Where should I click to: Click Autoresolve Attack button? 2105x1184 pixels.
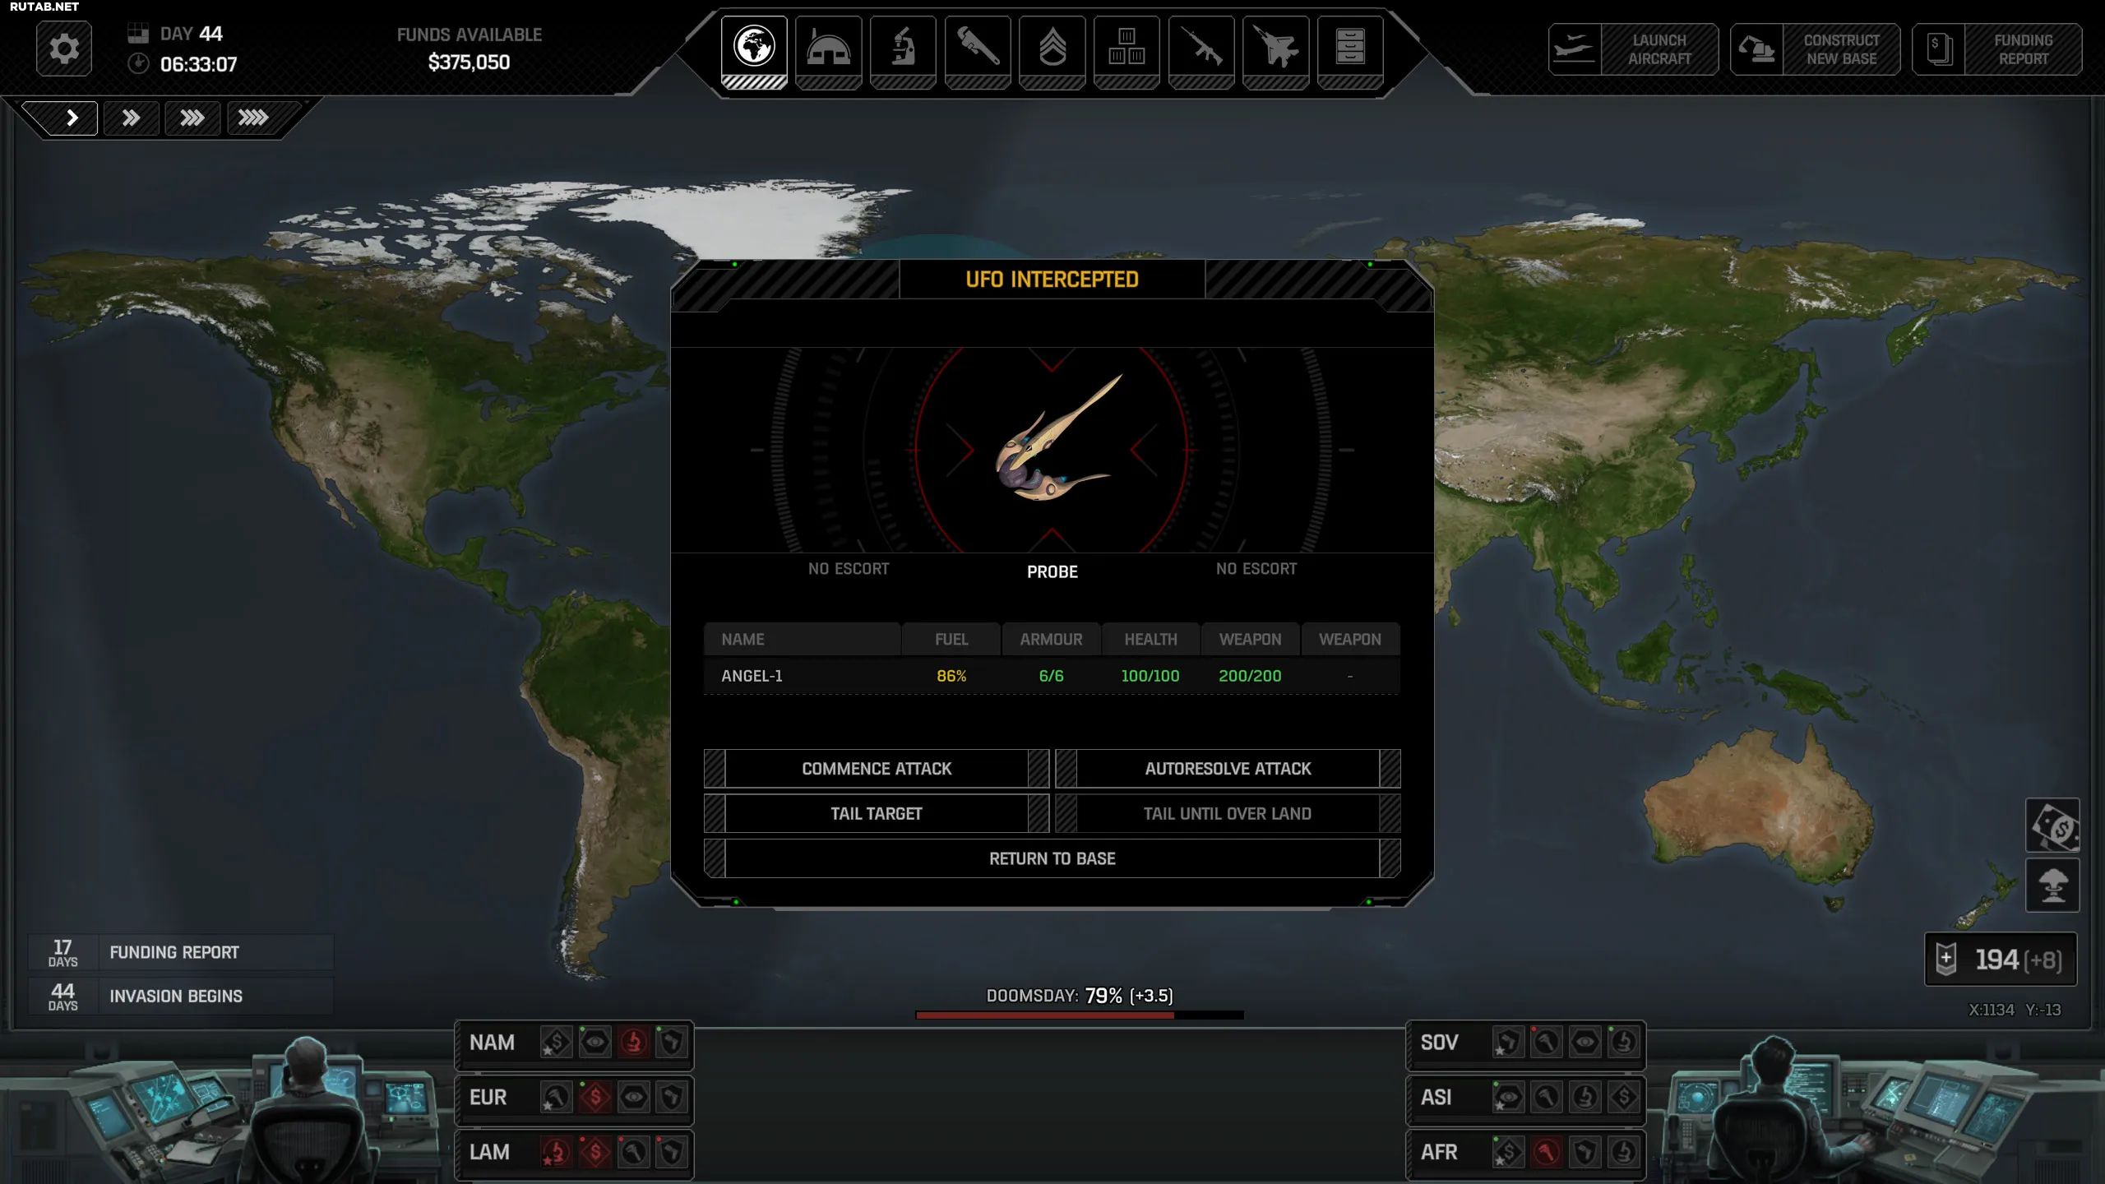click(1228, 769)
